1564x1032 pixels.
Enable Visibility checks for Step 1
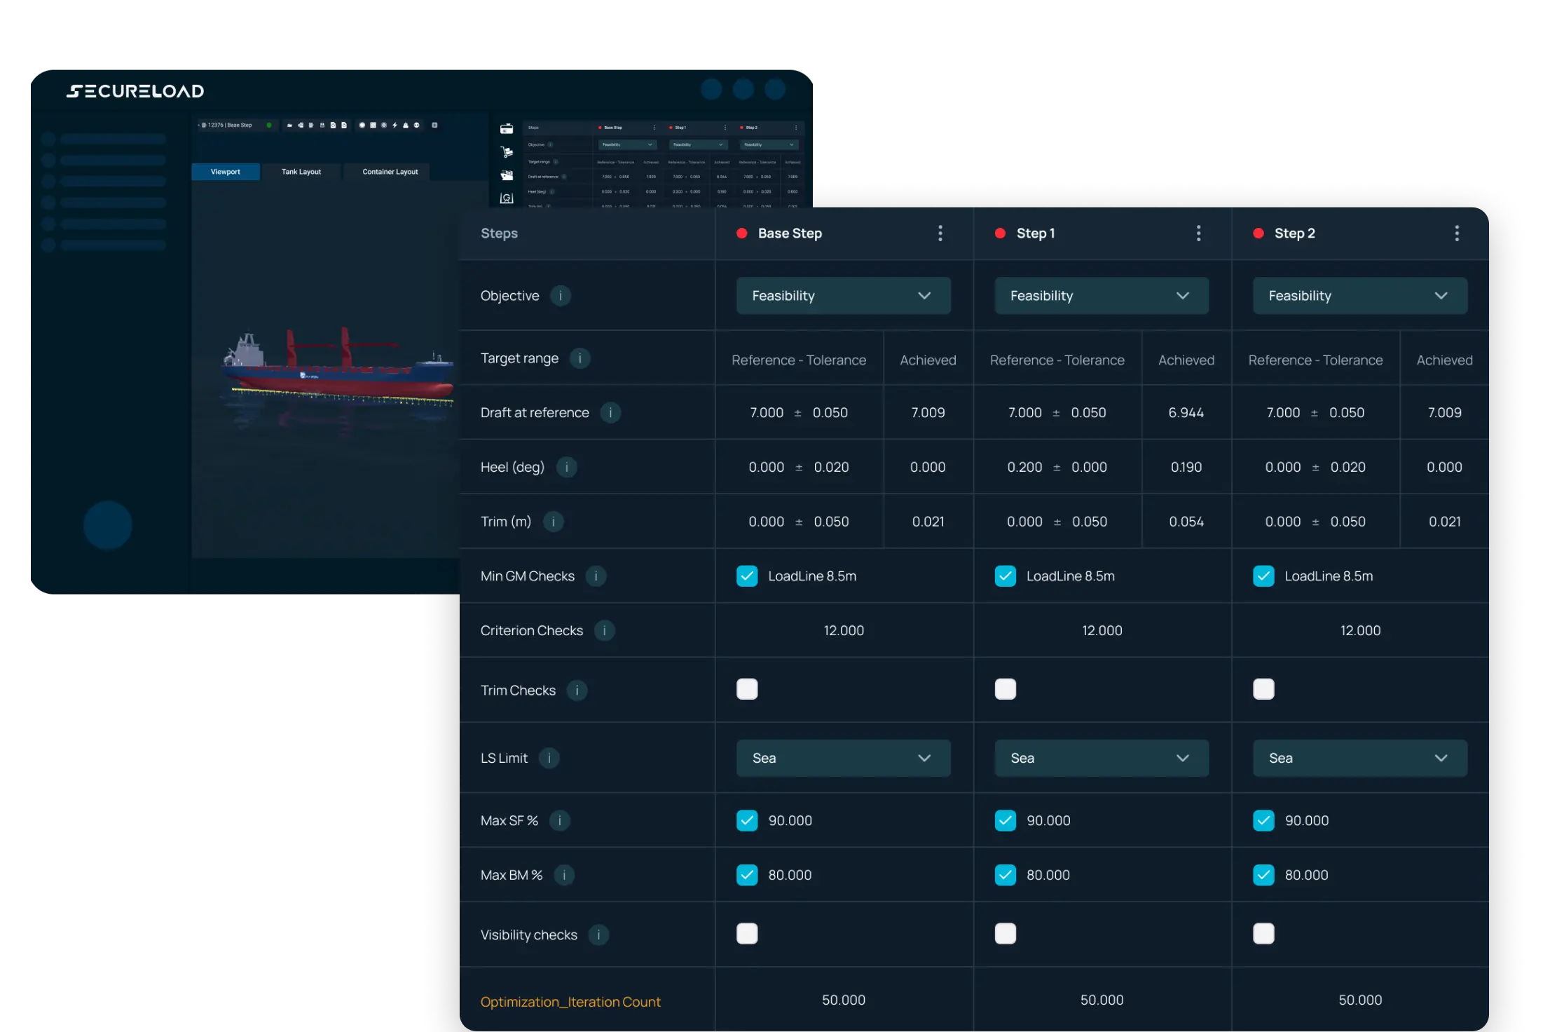(x=1005, y=934)
